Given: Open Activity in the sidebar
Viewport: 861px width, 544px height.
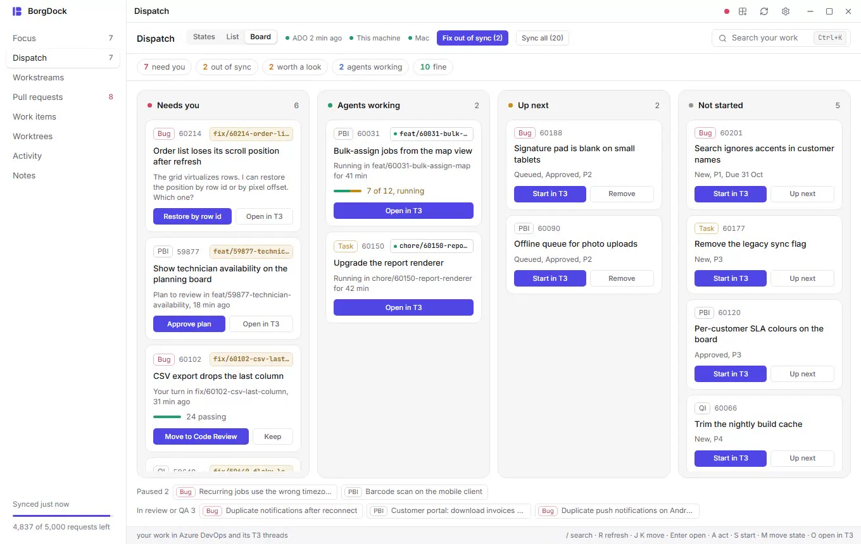Looking at the screenshot, I should (63, 156).
